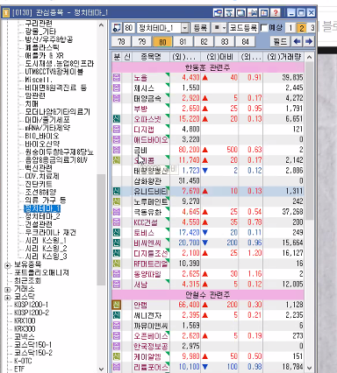Image resolution: width=337 pixels, height=373 pixels.
Task: Click the badge icon in 케이알엠 row
Action: tap(117, 356)
